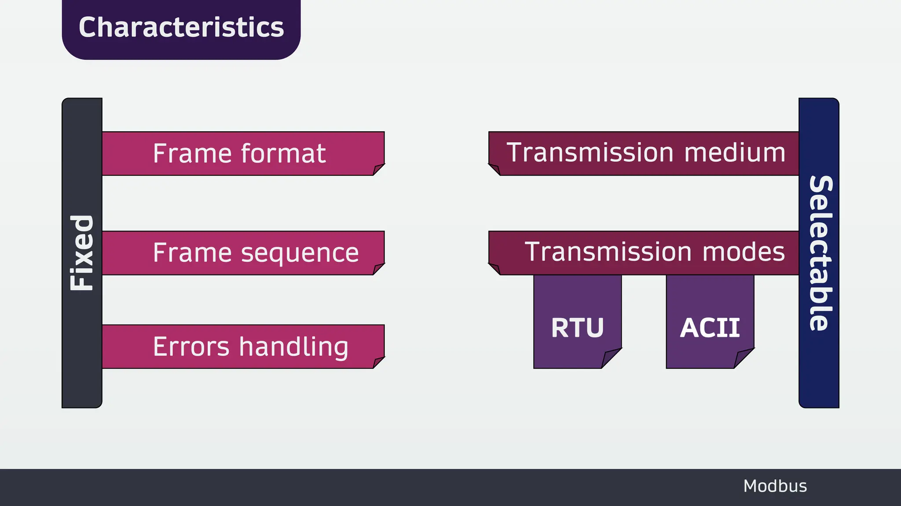Click the vertical Fixed bar

pyautogui.click(x=82, y=253)
